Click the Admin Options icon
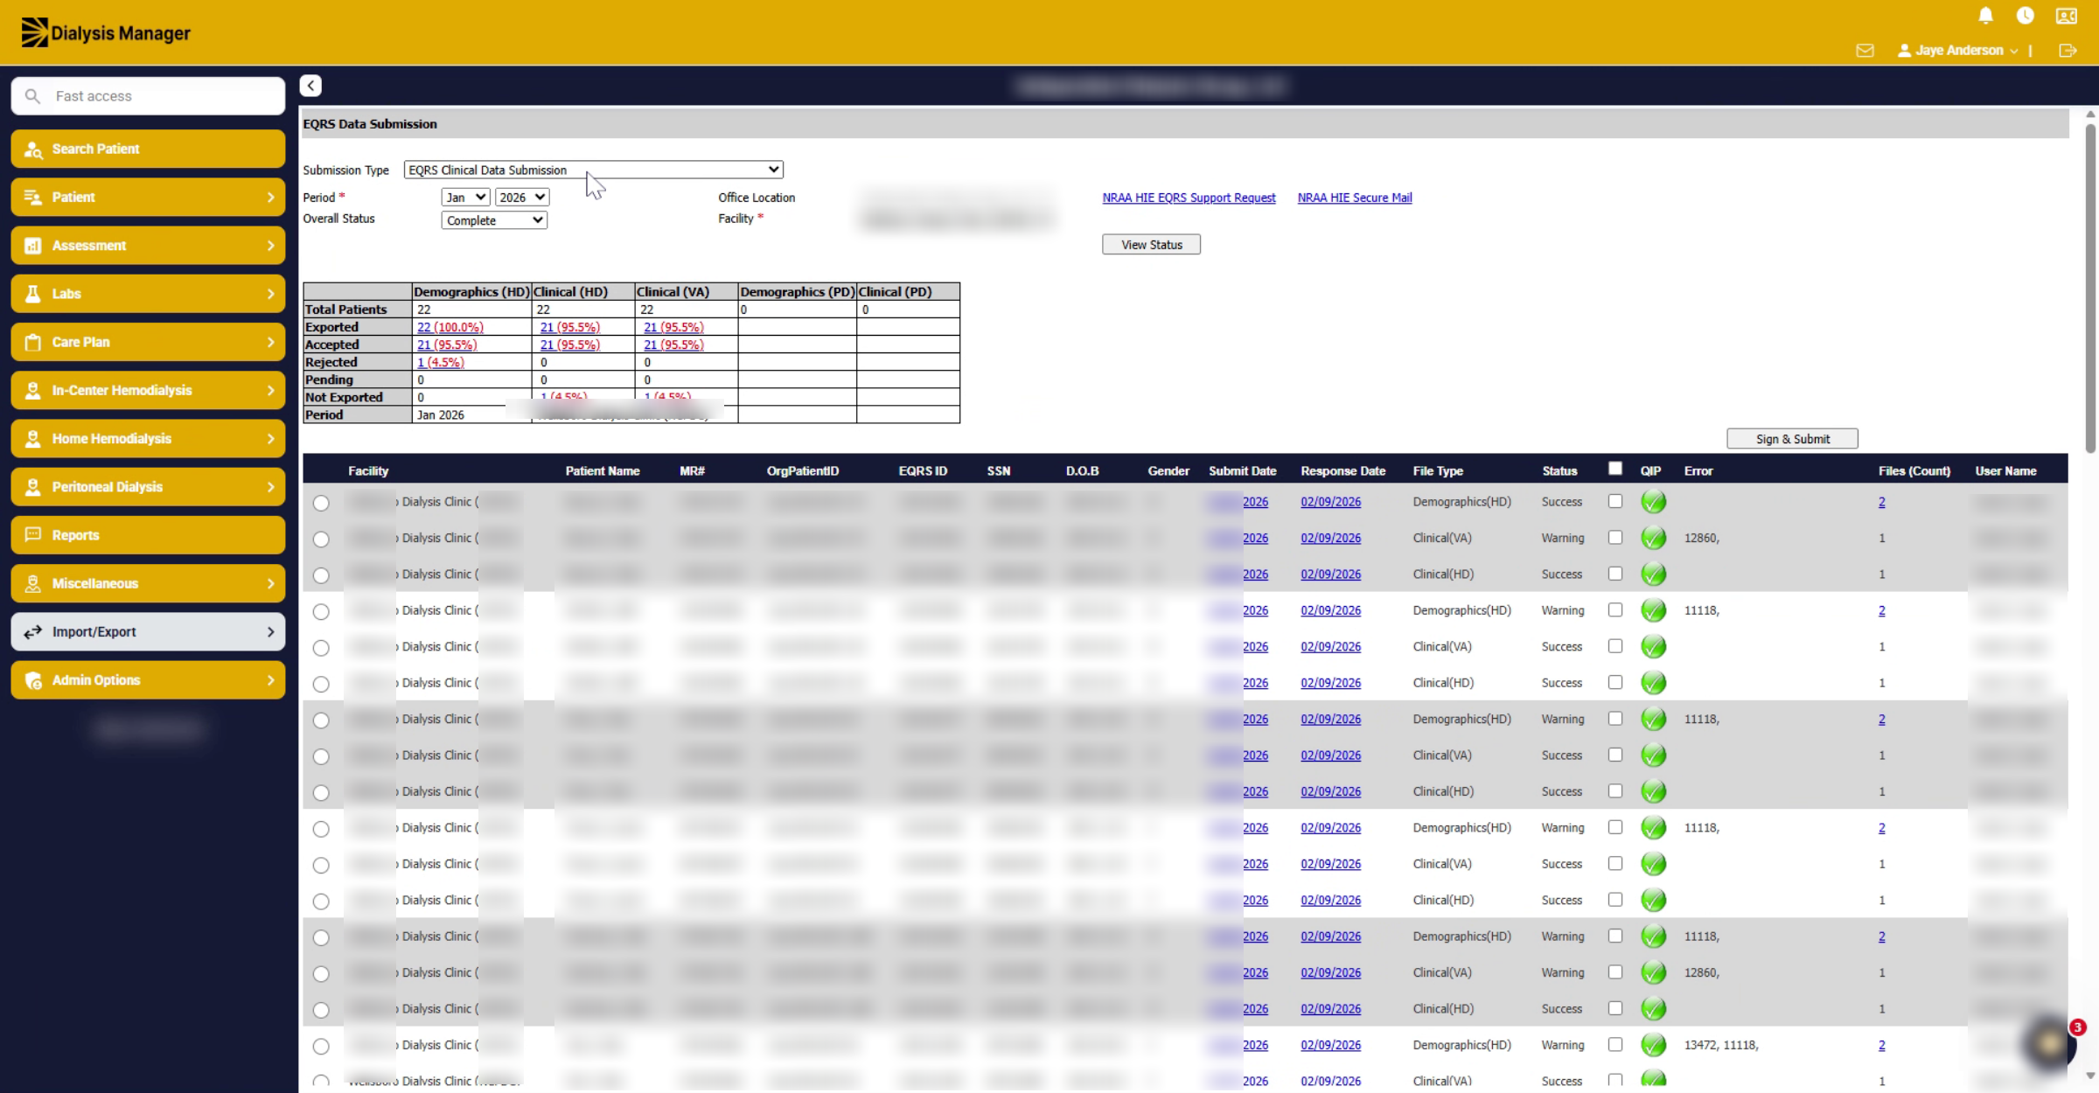 click(33, 680)
